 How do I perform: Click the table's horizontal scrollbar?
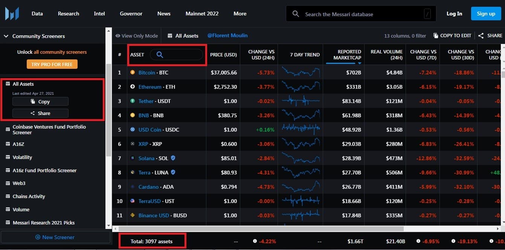[261, 229]
